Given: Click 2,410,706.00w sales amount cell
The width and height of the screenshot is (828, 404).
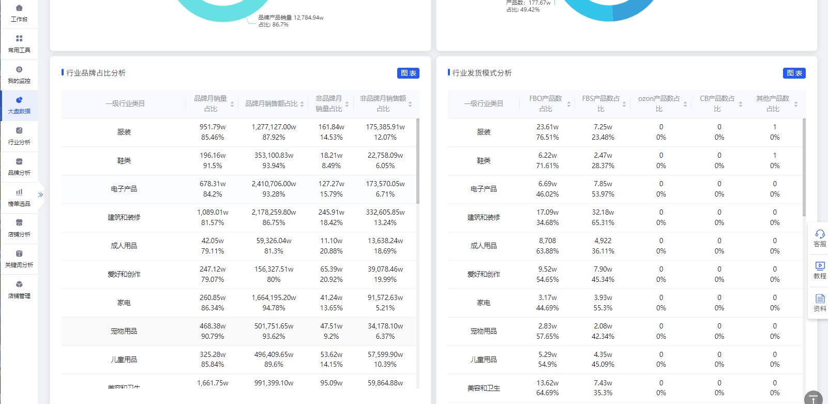Looking at the screenshot, I should [274, 184].
